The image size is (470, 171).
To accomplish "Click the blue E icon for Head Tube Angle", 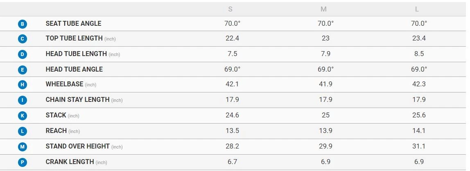I will point(23,70).
